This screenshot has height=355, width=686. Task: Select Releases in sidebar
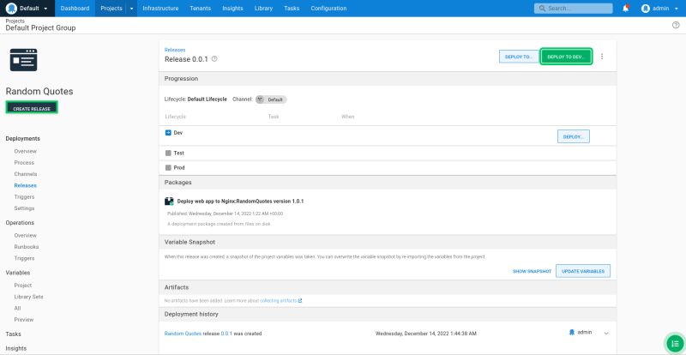point(26,185)
